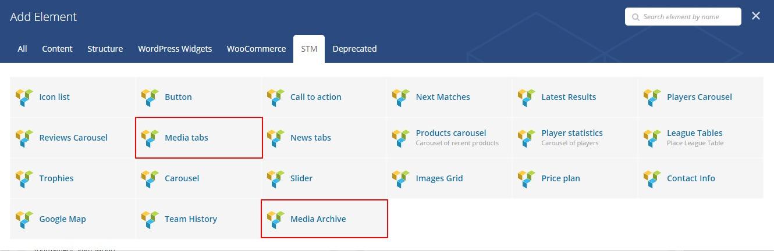Image resolution: width=774 pixels, height=251 pixels.
Task: Open the Deprecated tab
Action: (x=354, y=49)
